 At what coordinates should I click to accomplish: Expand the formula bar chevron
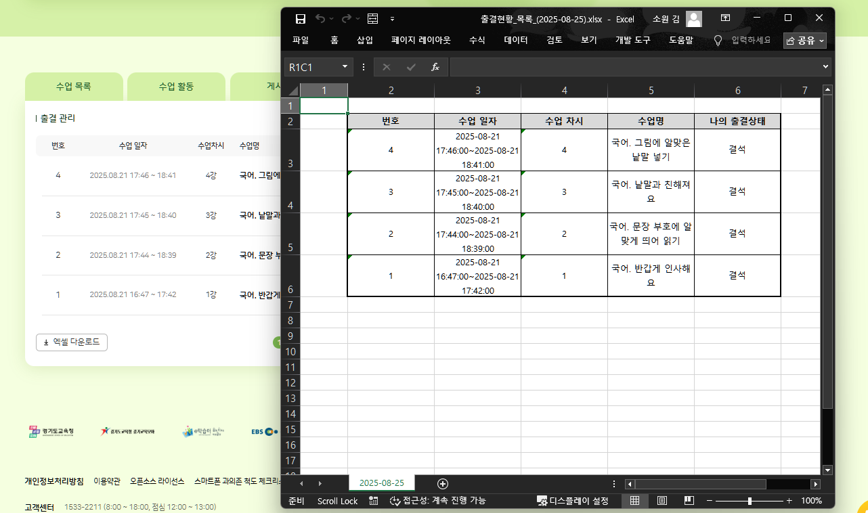pyautogui.click(x=825, y=67)
